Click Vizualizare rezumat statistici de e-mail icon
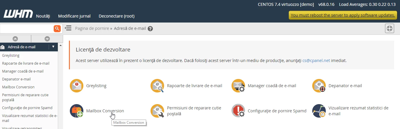Viewport: 400px width, 129px height. (319, 111)
